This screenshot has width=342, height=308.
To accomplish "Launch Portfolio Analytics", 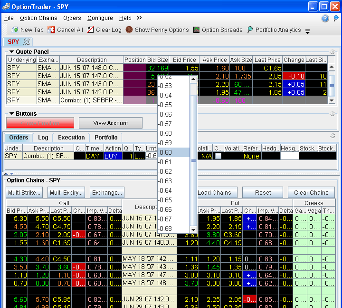I will point(250,30).
